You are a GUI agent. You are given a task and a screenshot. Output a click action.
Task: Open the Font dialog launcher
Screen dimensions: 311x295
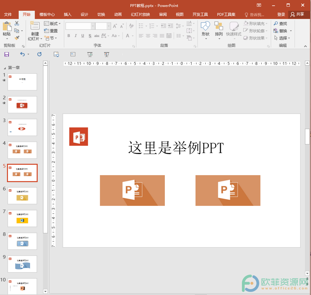(133, 46)
